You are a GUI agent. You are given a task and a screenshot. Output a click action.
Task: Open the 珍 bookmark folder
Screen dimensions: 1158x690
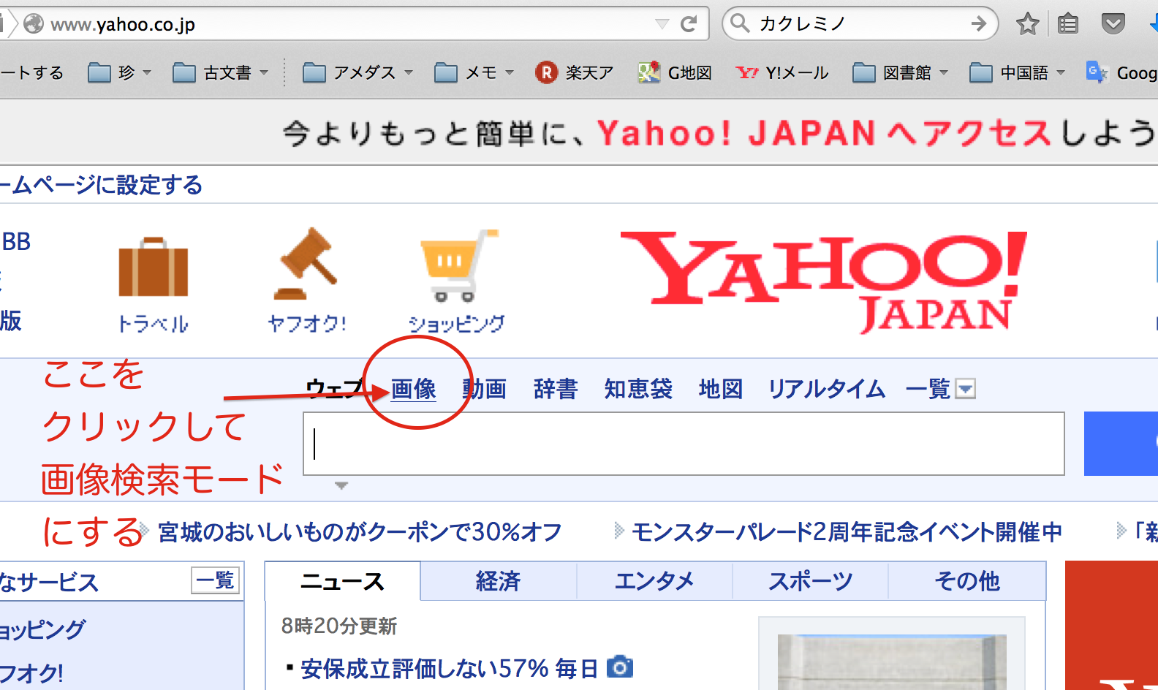tap(119, 72)
